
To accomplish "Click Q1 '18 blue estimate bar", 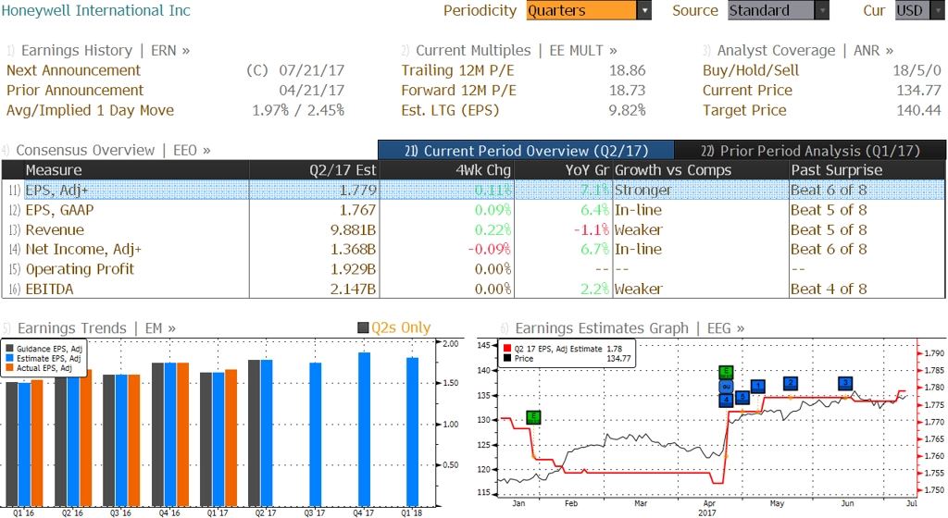I will point(412,432).
